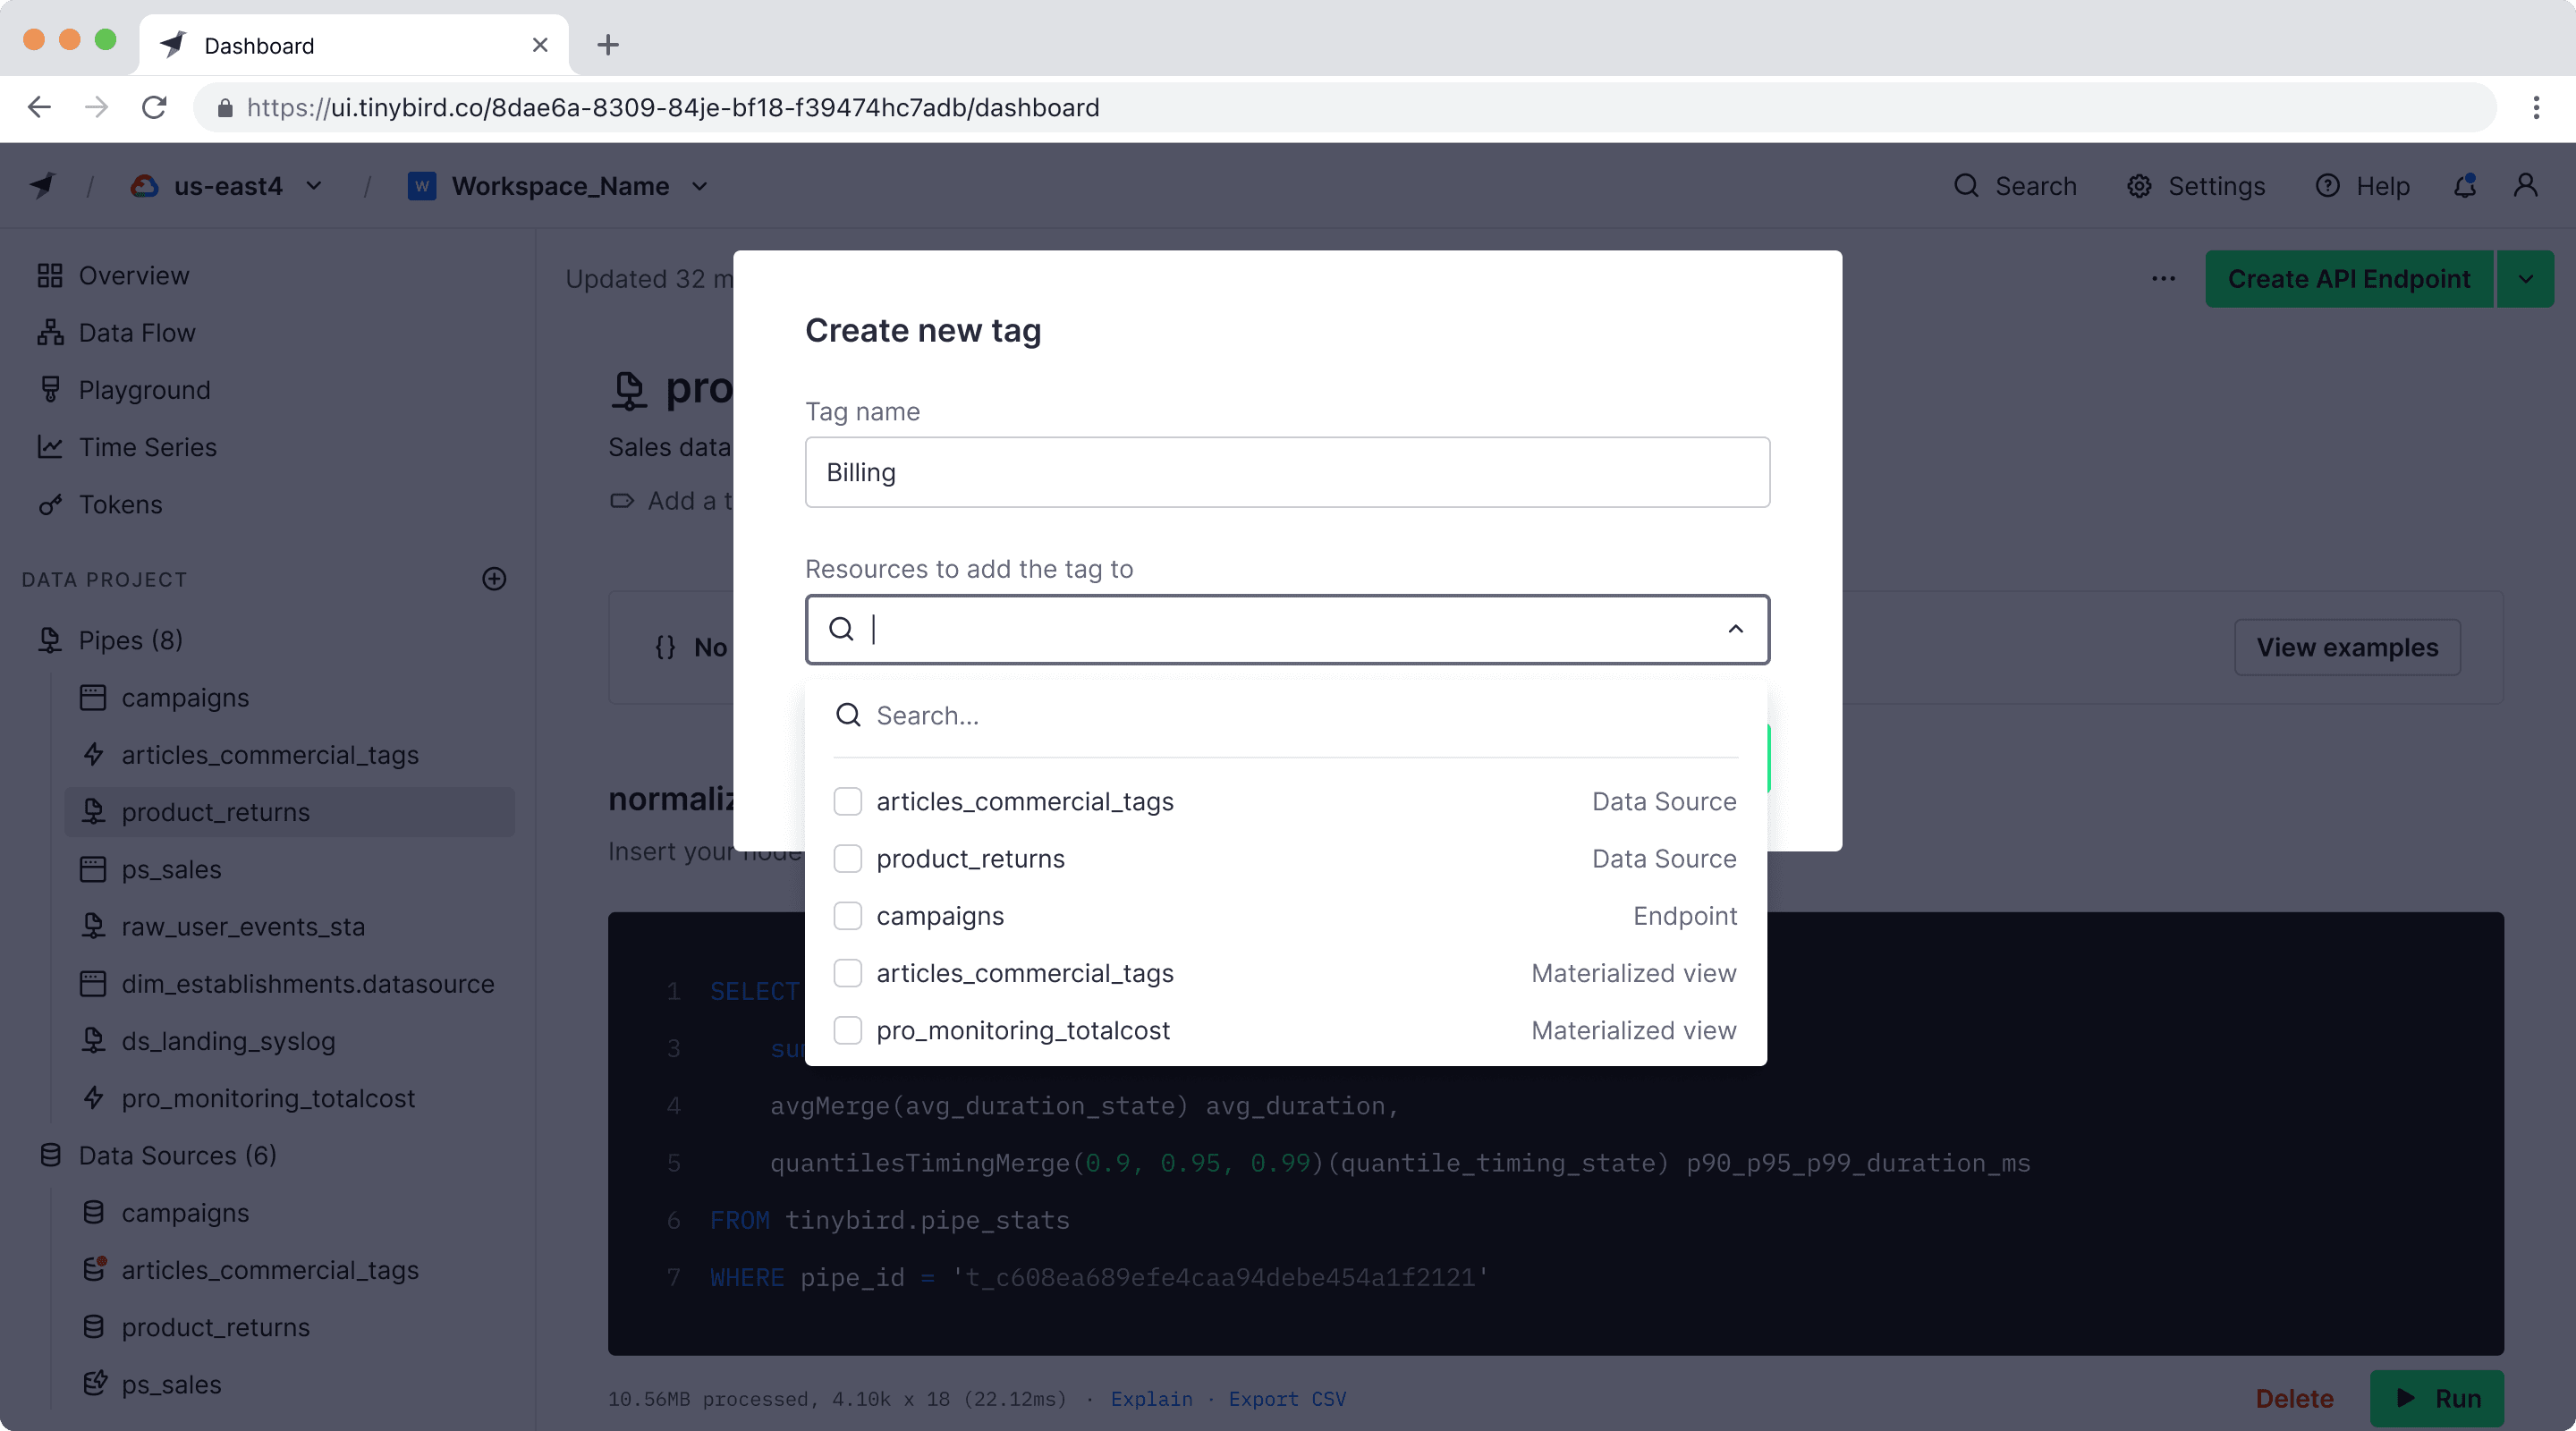The width and height of the screenshot is (2576, 1431).
Task: Click the Tag name input field
Action: [x=1286, y=470]
